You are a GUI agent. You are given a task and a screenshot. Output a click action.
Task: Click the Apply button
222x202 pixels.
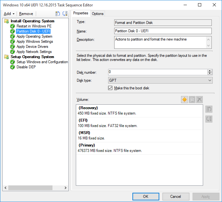(206, 197)
